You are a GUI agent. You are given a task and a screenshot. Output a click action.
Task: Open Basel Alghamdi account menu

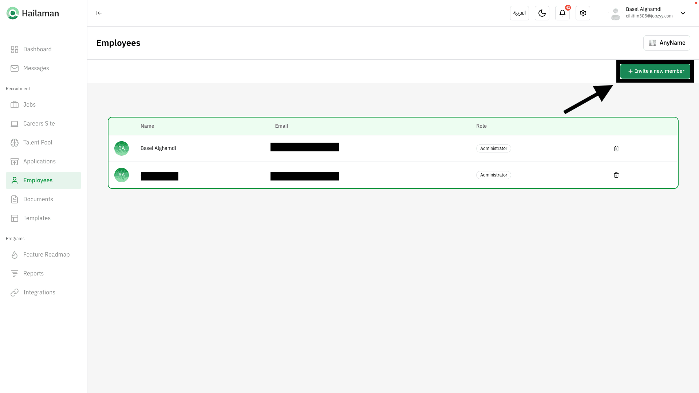643,13
